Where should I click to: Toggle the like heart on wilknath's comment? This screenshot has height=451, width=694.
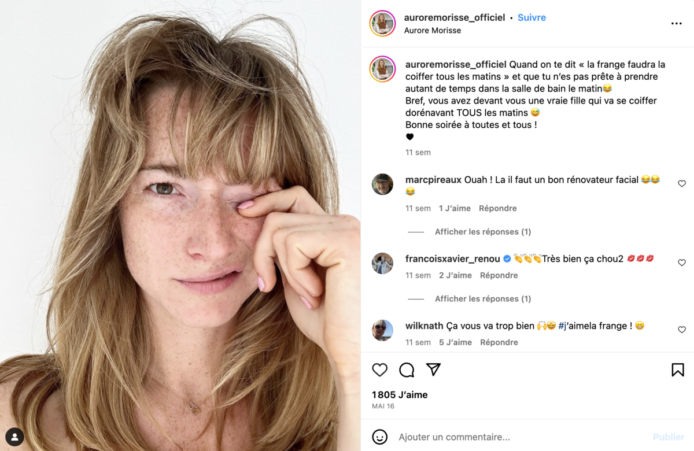[681, 330]
